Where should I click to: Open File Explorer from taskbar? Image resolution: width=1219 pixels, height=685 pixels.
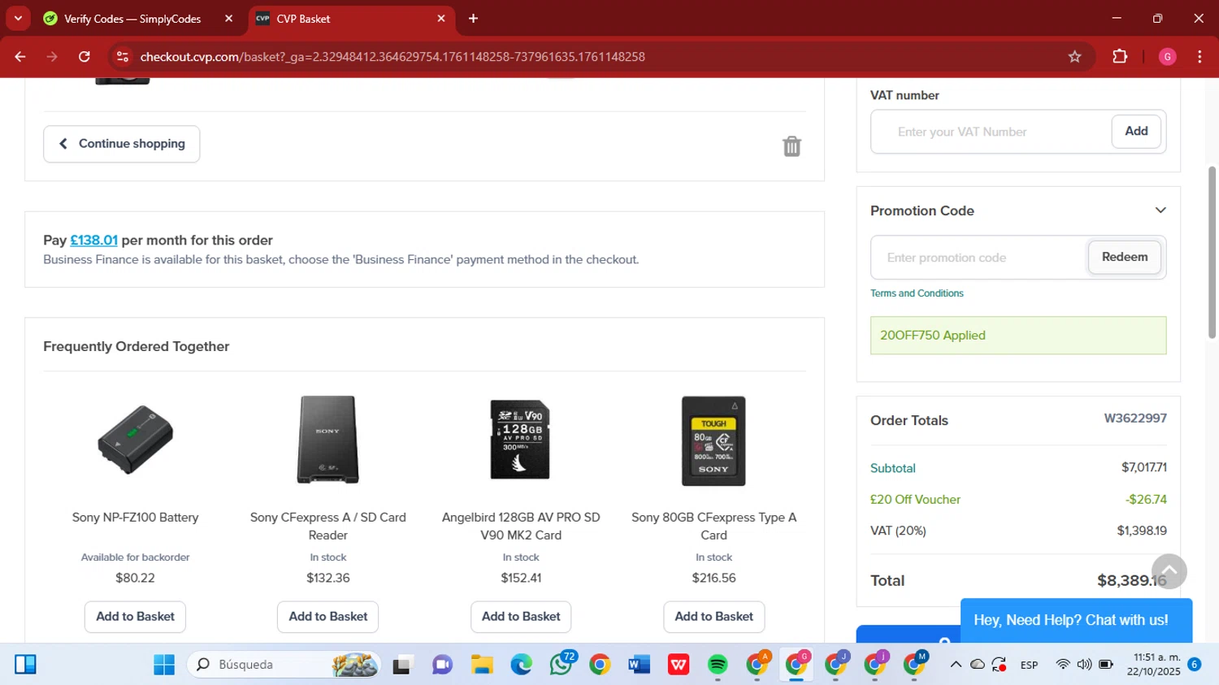[482, 665]
